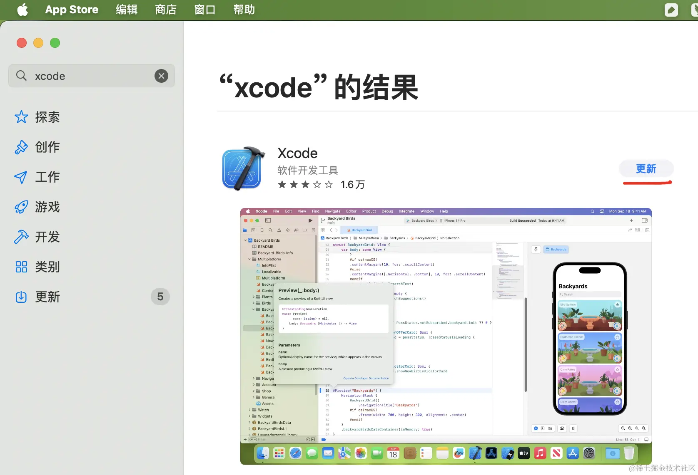The height and width of the screenshot is (475, 698).
Task: Click the "软件开发工具" subtitle
Action: (x=308, y=170)
